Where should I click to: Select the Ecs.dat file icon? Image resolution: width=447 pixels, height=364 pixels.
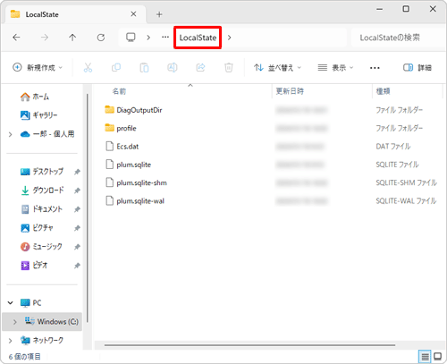pyautogui.click(x=110, y=146)
